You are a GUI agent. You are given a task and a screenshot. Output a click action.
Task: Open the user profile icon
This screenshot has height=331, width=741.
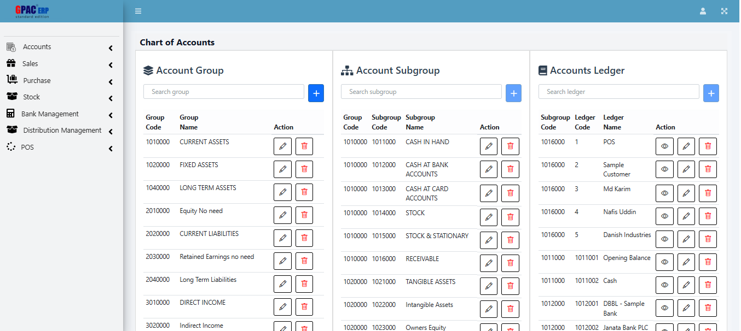[703, 11]
